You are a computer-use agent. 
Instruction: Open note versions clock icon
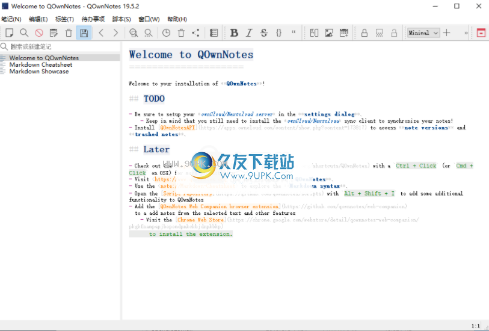click(x=166, y=32)
